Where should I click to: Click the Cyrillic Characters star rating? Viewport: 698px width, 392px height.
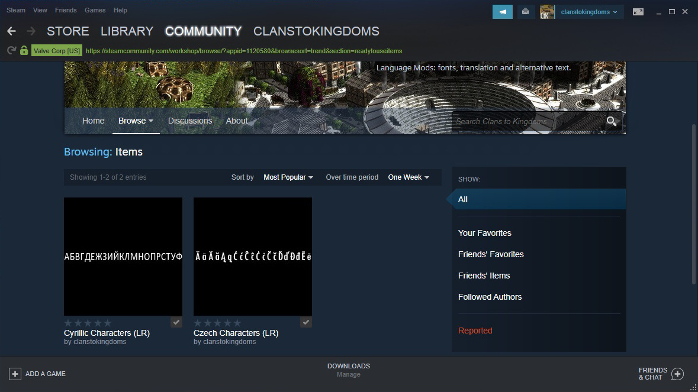[88, 323]
